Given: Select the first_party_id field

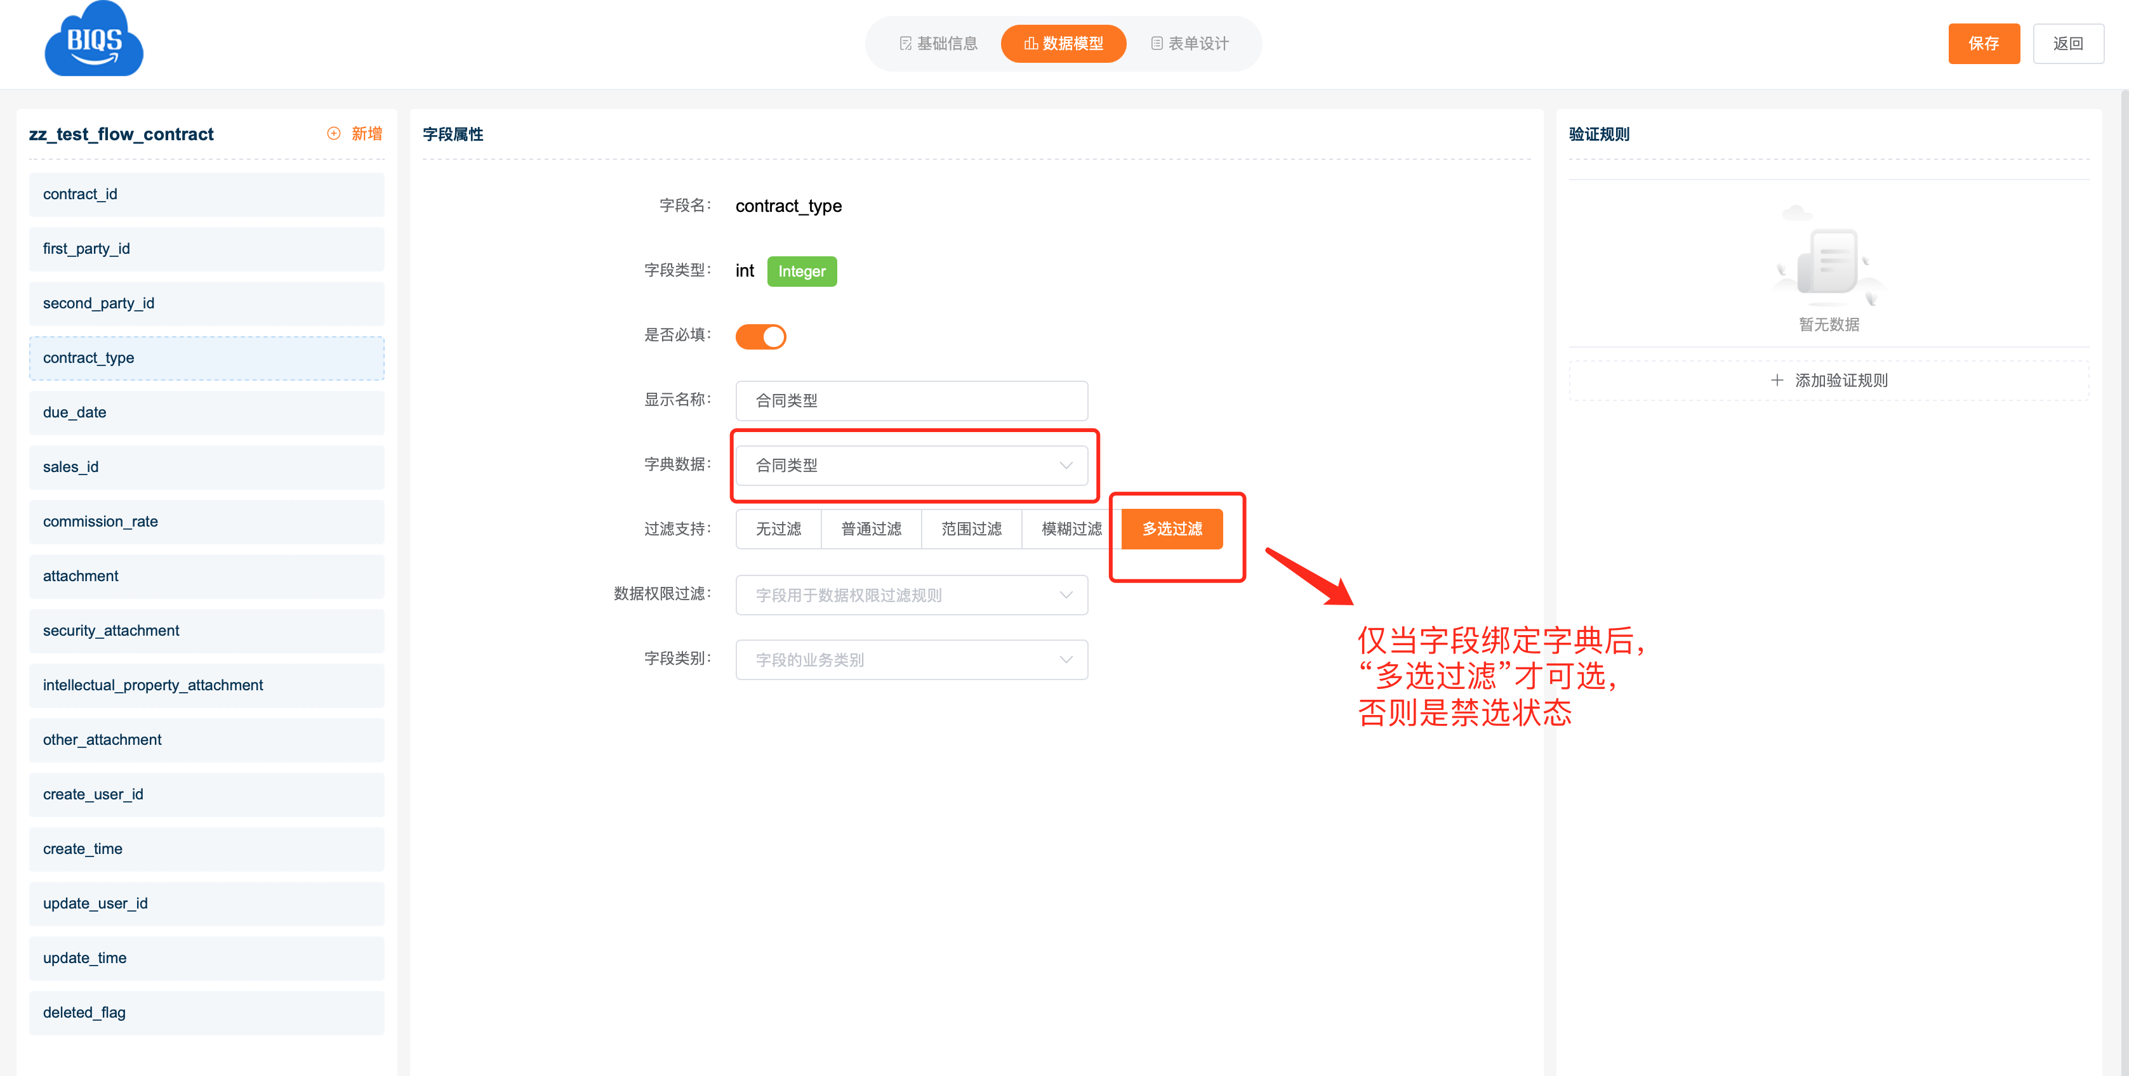Looking at the screenshot, I should [207, 249].
